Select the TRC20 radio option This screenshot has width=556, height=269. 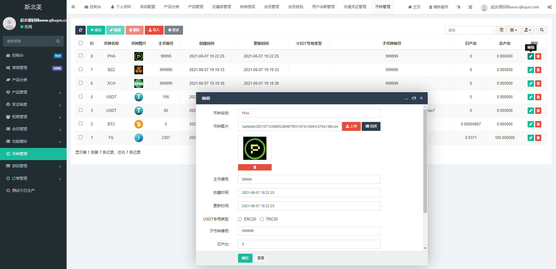coord(262,219)
